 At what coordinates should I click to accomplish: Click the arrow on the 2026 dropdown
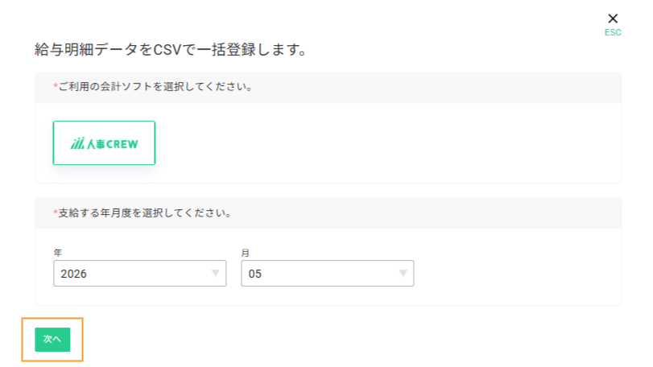215,273
